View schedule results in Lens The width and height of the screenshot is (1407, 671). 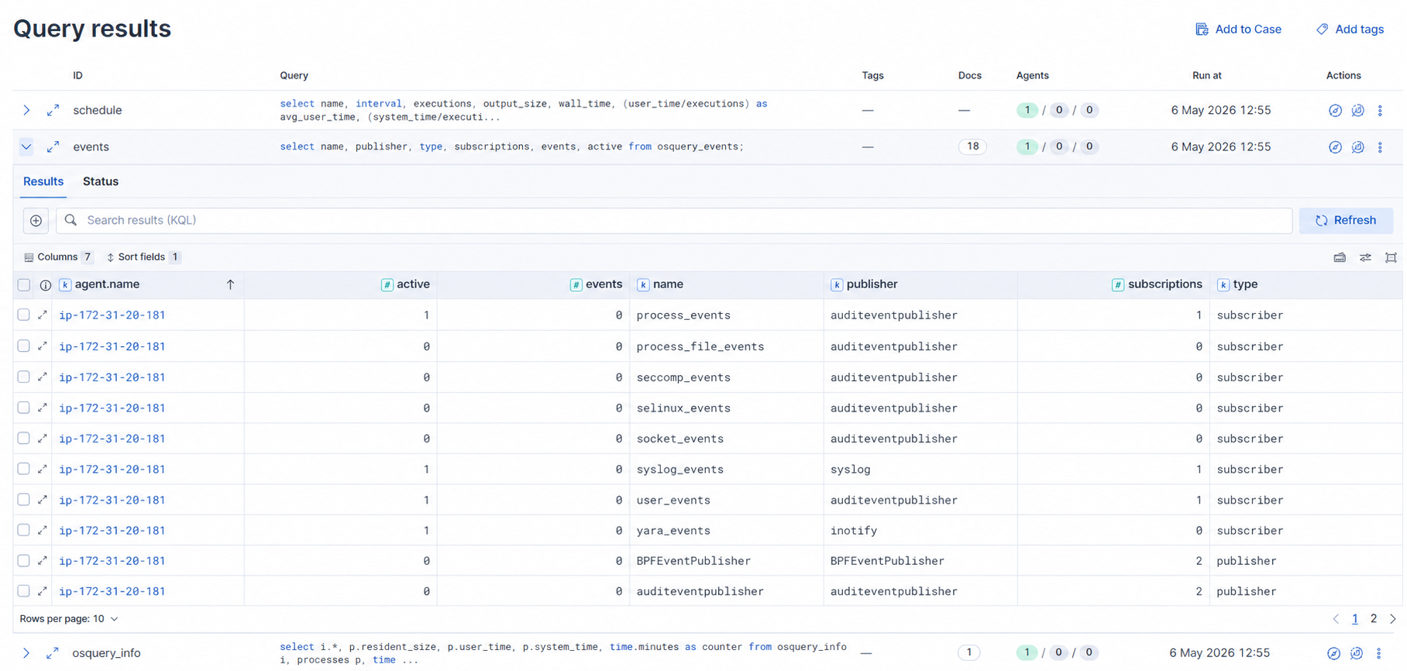click(1357, 110)
